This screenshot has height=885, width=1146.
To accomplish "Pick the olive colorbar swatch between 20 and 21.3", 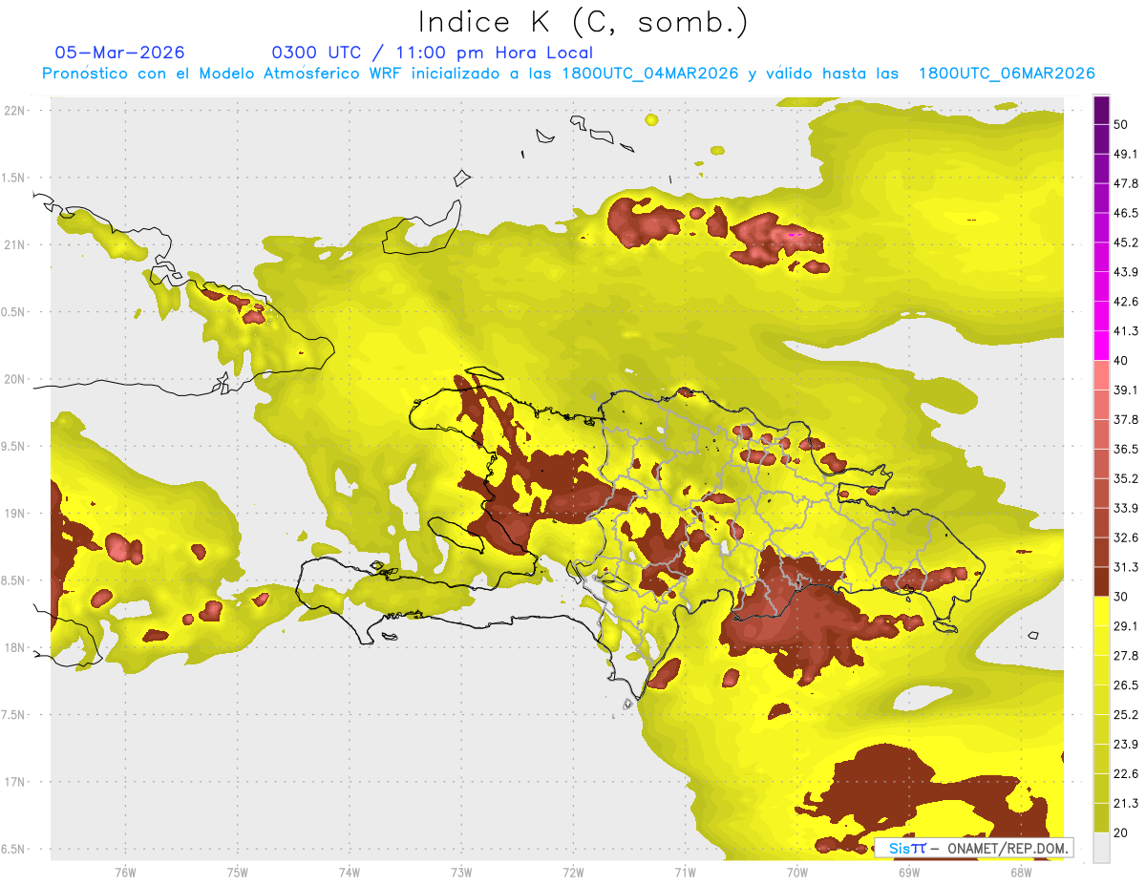I will tap(1101, 819).
